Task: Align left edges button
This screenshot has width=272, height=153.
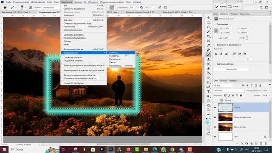Action: tap(216, 54)
